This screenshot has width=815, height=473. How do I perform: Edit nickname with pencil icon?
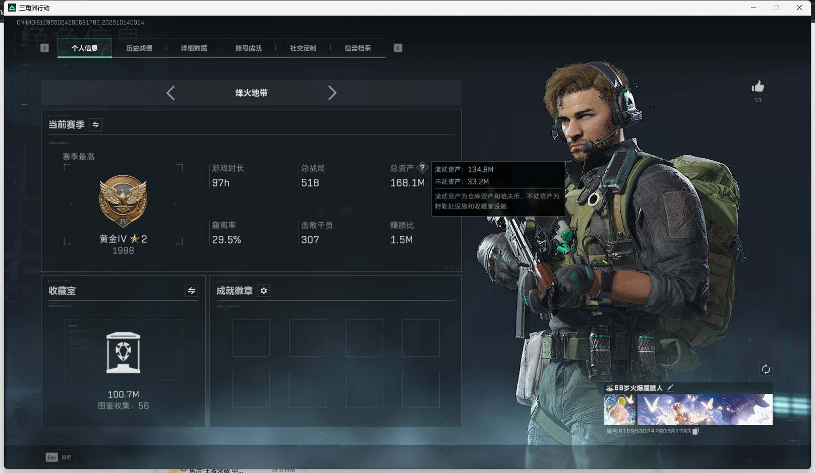pyautogui.click(x=670, y=388)
